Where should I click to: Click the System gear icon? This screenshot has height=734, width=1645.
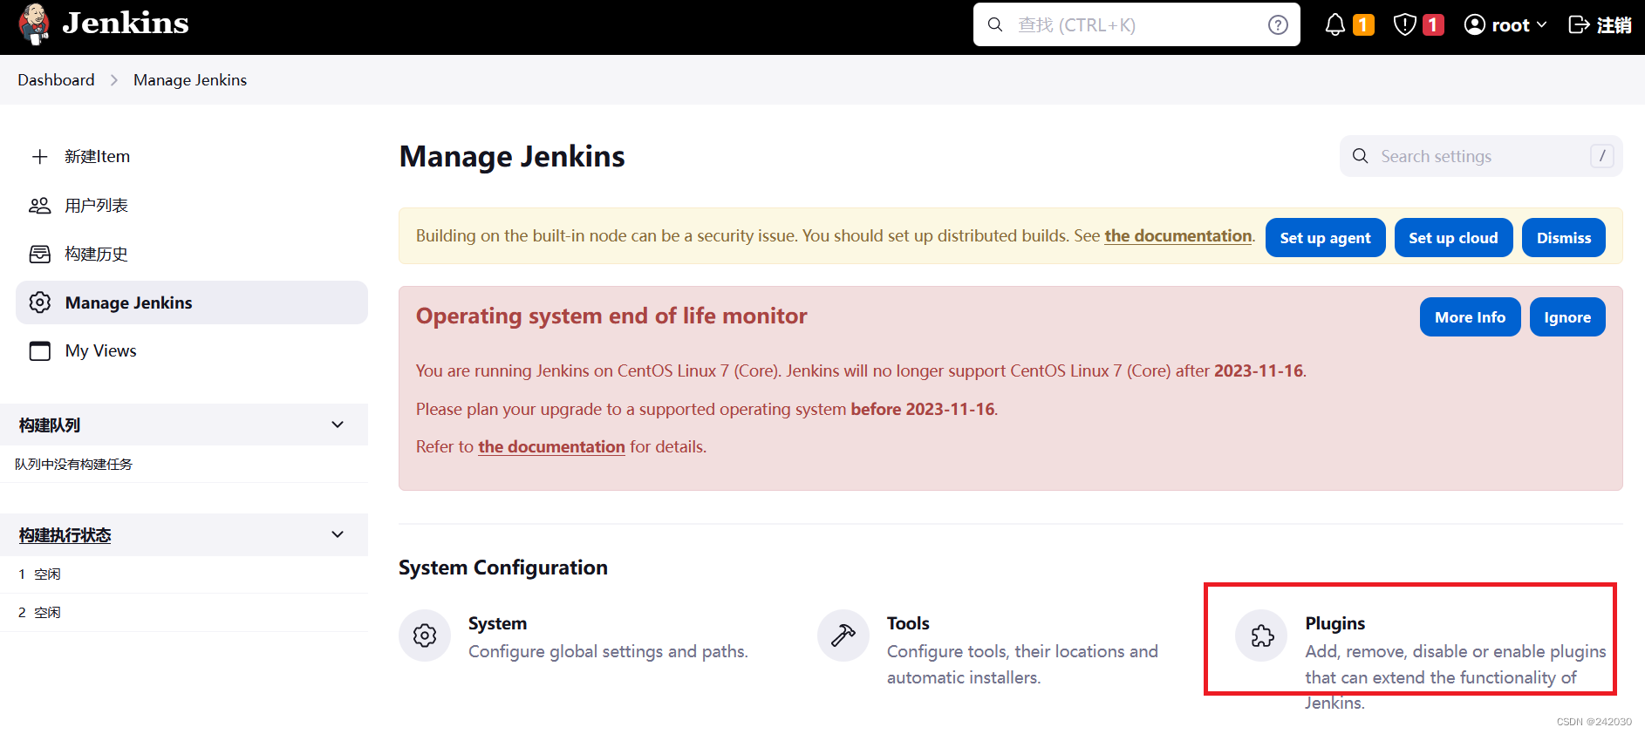tap(425, 636)
